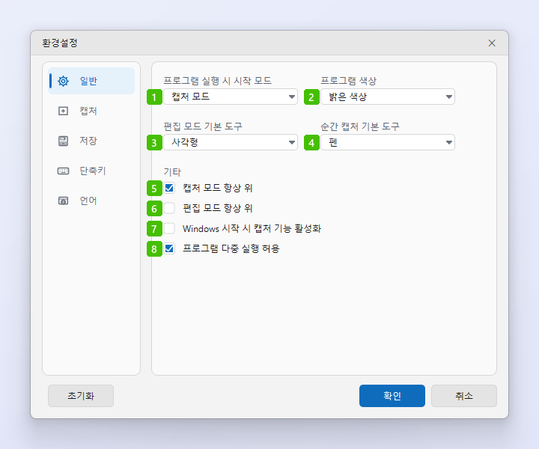
Task: Close the 환경설정 dialog
Action: [492, 43]
